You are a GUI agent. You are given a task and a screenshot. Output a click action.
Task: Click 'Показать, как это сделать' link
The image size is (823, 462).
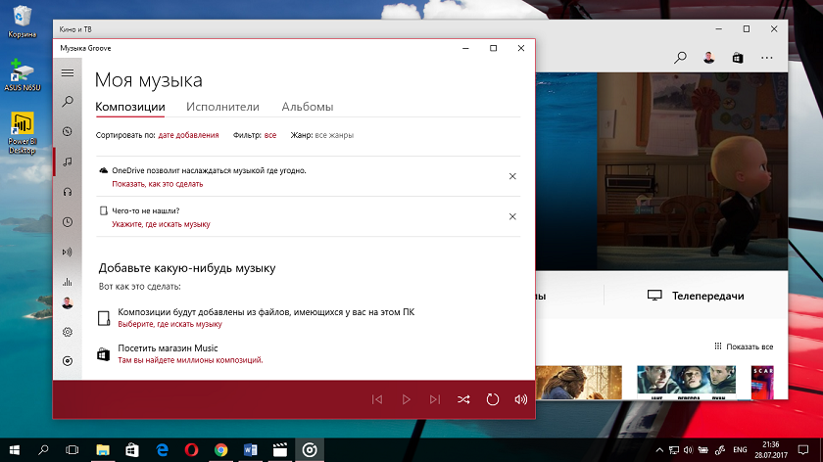pyautogui.click(x=158, y=184)
